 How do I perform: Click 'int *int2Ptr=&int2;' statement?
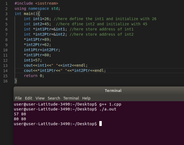click(45, 34)
